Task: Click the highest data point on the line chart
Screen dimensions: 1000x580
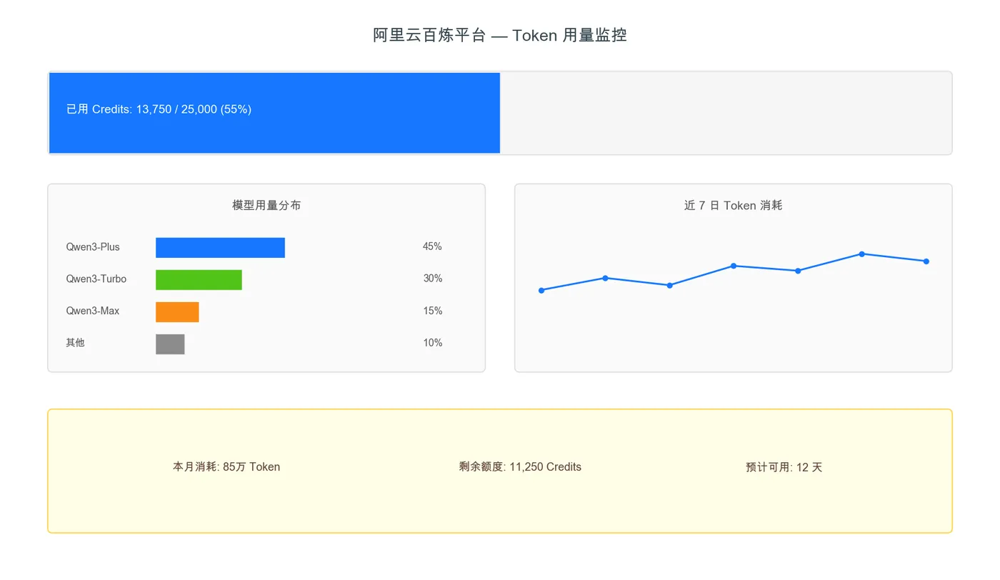Action: pyautogui.click(x=862, y=254)
